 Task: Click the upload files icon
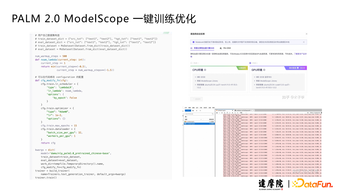[x=197, y=110]
